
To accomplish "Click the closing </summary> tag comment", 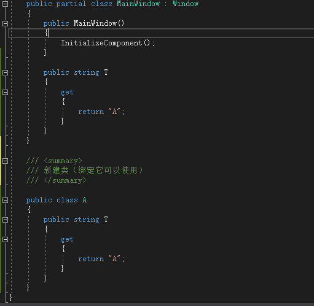I will (65, 180).
